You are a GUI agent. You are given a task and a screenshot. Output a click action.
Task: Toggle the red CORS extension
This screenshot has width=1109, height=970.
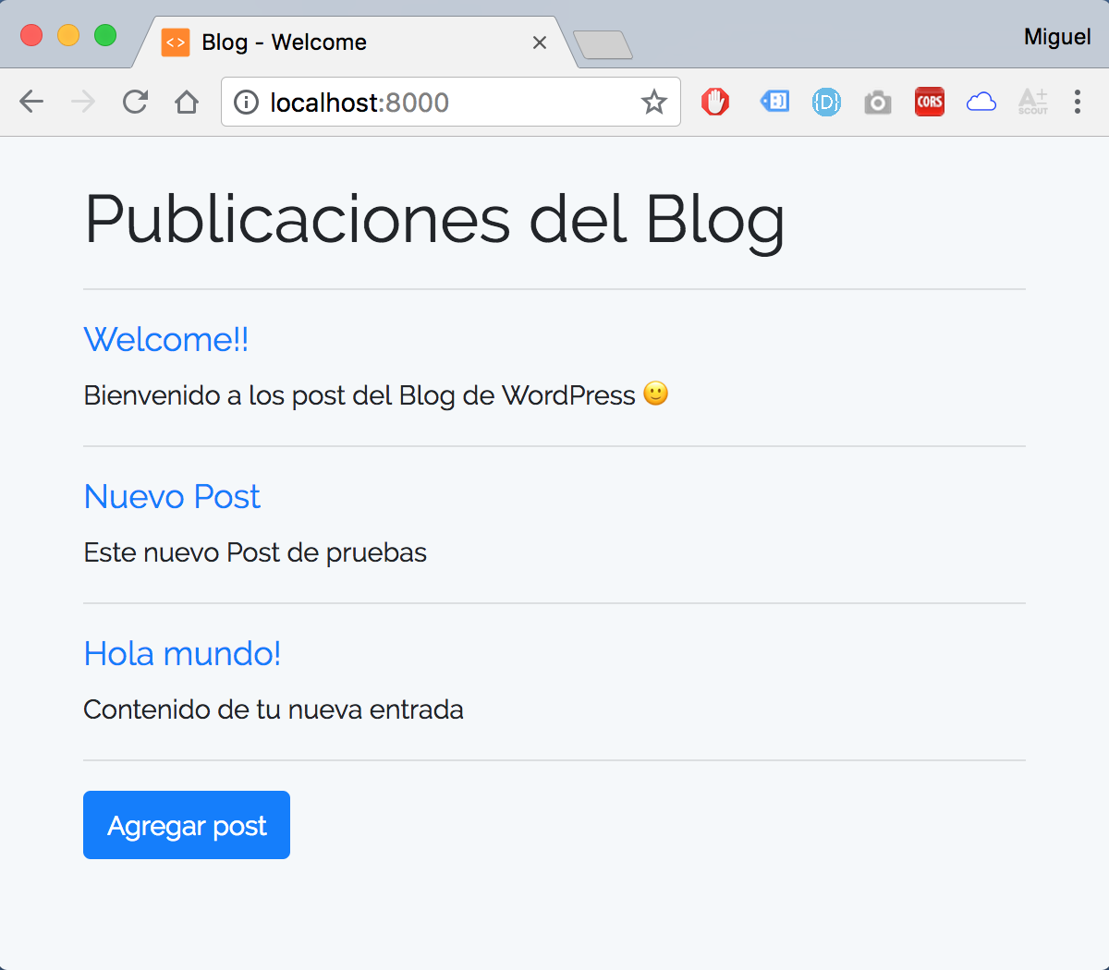[x=930, y=102]
